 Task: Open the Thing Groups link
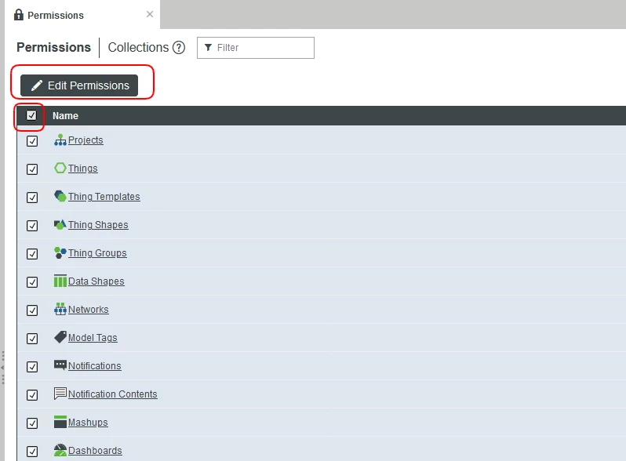coord(97,253)
